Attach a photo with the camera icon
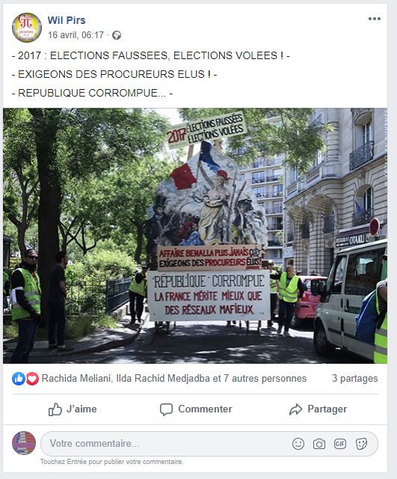The height and width of the screenshot is (479, 397). 319,444
